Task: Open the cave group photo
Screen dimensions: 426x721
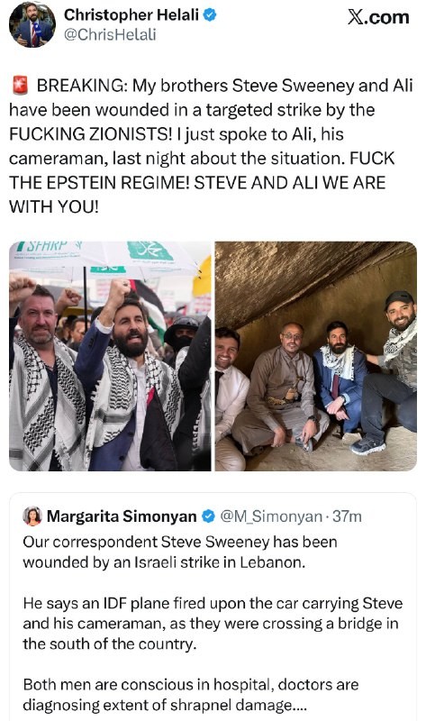Action: (316, 356)
